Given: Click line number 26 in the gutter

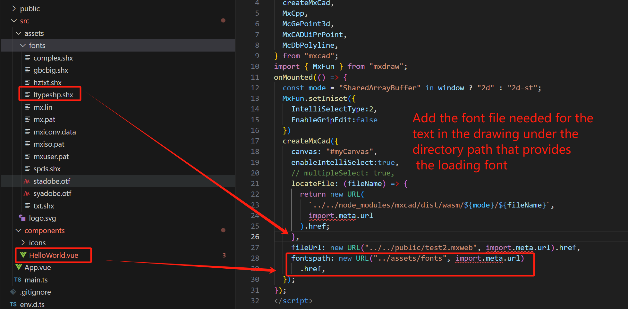Looking at the screenshot, I should click(x=255, y=237).
